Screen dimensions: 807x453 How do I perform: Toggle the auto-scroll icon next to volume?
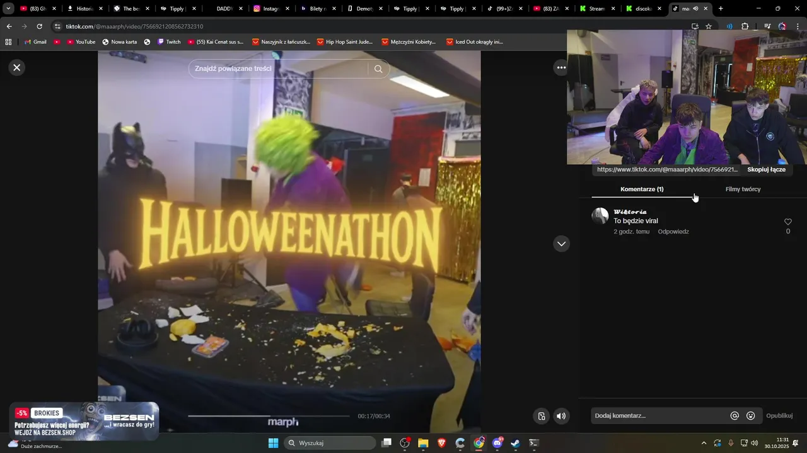[541, 416]
